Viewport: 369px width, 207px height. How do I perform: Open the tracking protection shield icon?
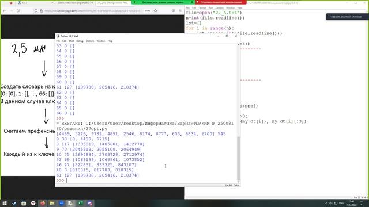coord(36,11)
